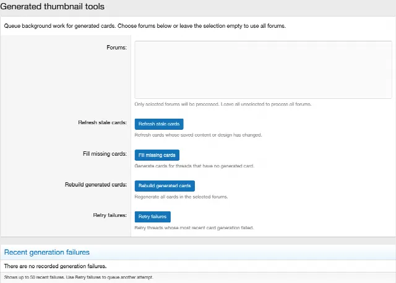The image size is (396, 283).
Task: Click the 'Retry threads whose most recent' hint
Action: coord(194,228)
